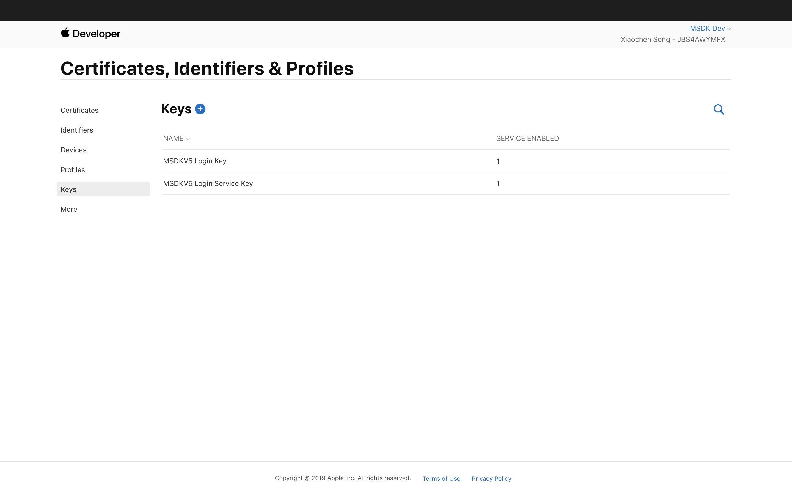
Task: Open Terms of Use link
Action: [441, 478]
